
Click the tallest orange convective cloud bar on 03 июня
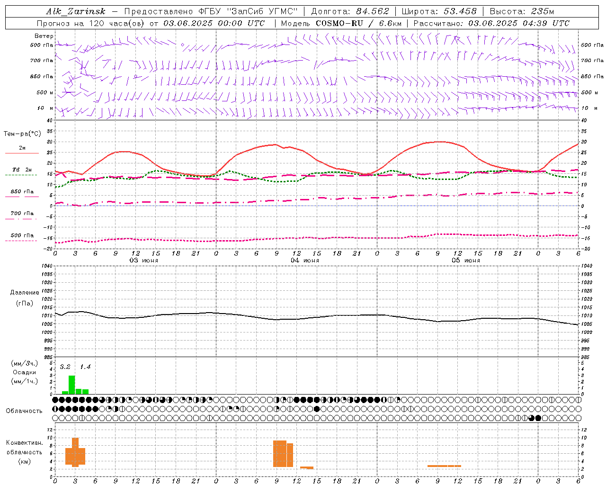pos(75,452)
